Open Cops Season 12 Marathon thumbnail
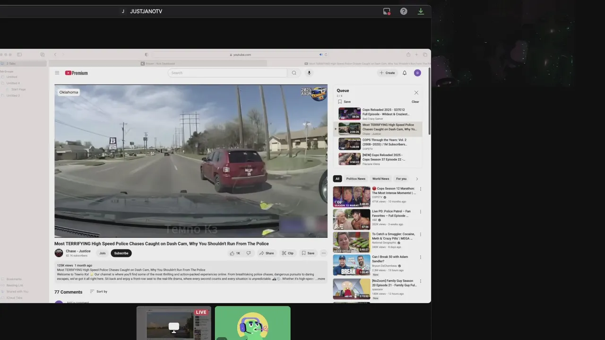 pyautogui.click(x=352, y=196)
